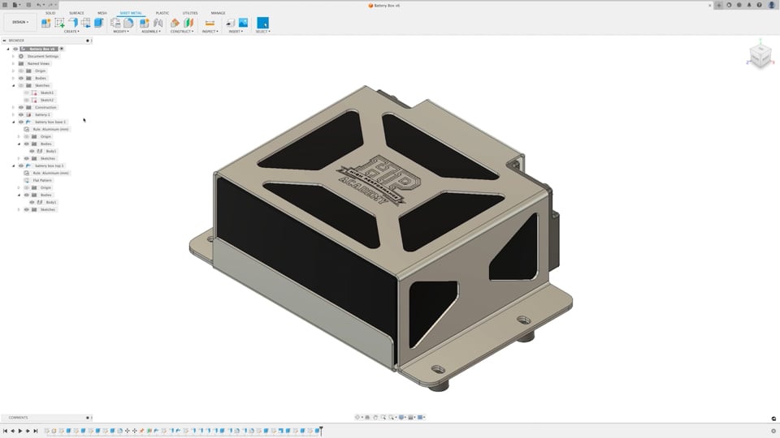Collapse the top-level Sketches folder
The height and width of the screenshot is (438, 780).
tap(14, 85)
